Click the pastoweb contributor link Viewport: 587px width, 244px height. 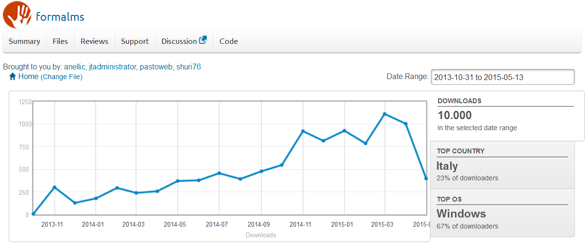[156, 67]
